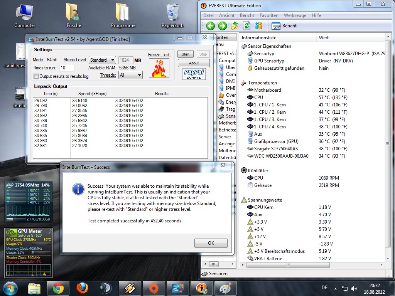Click the horizontal scrollbar thumb in EVEREST list
Screen dimensions: 395x296
pyautogui.click(x=288, y=265)
